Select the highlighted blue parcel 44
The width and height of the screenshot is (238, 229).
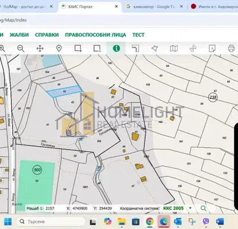coord(64,92)
